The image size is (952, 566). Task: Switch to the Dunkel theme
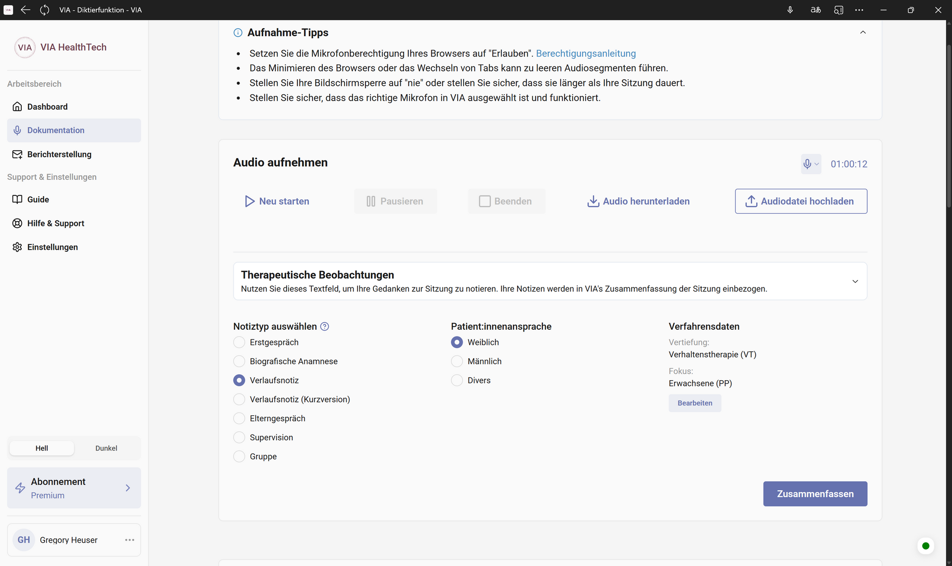click(x=106, y=448)
